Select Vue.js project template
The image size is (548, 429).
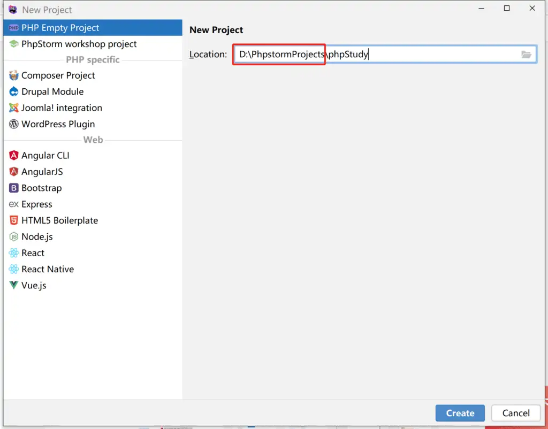point(34,285)
